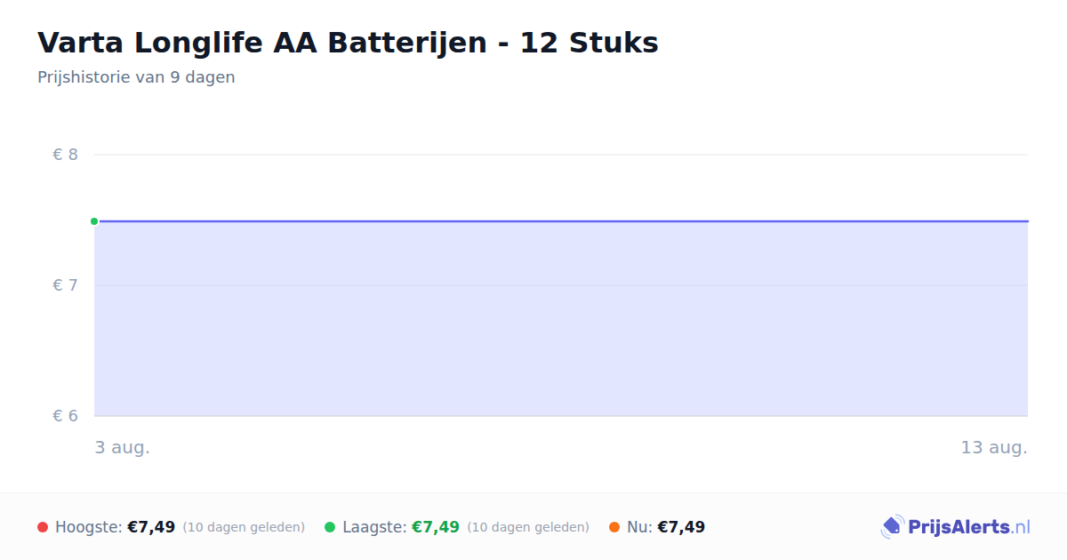The image size is (1067, 560).
Task: Click the blue price line in chart
Action: (561, 221)
